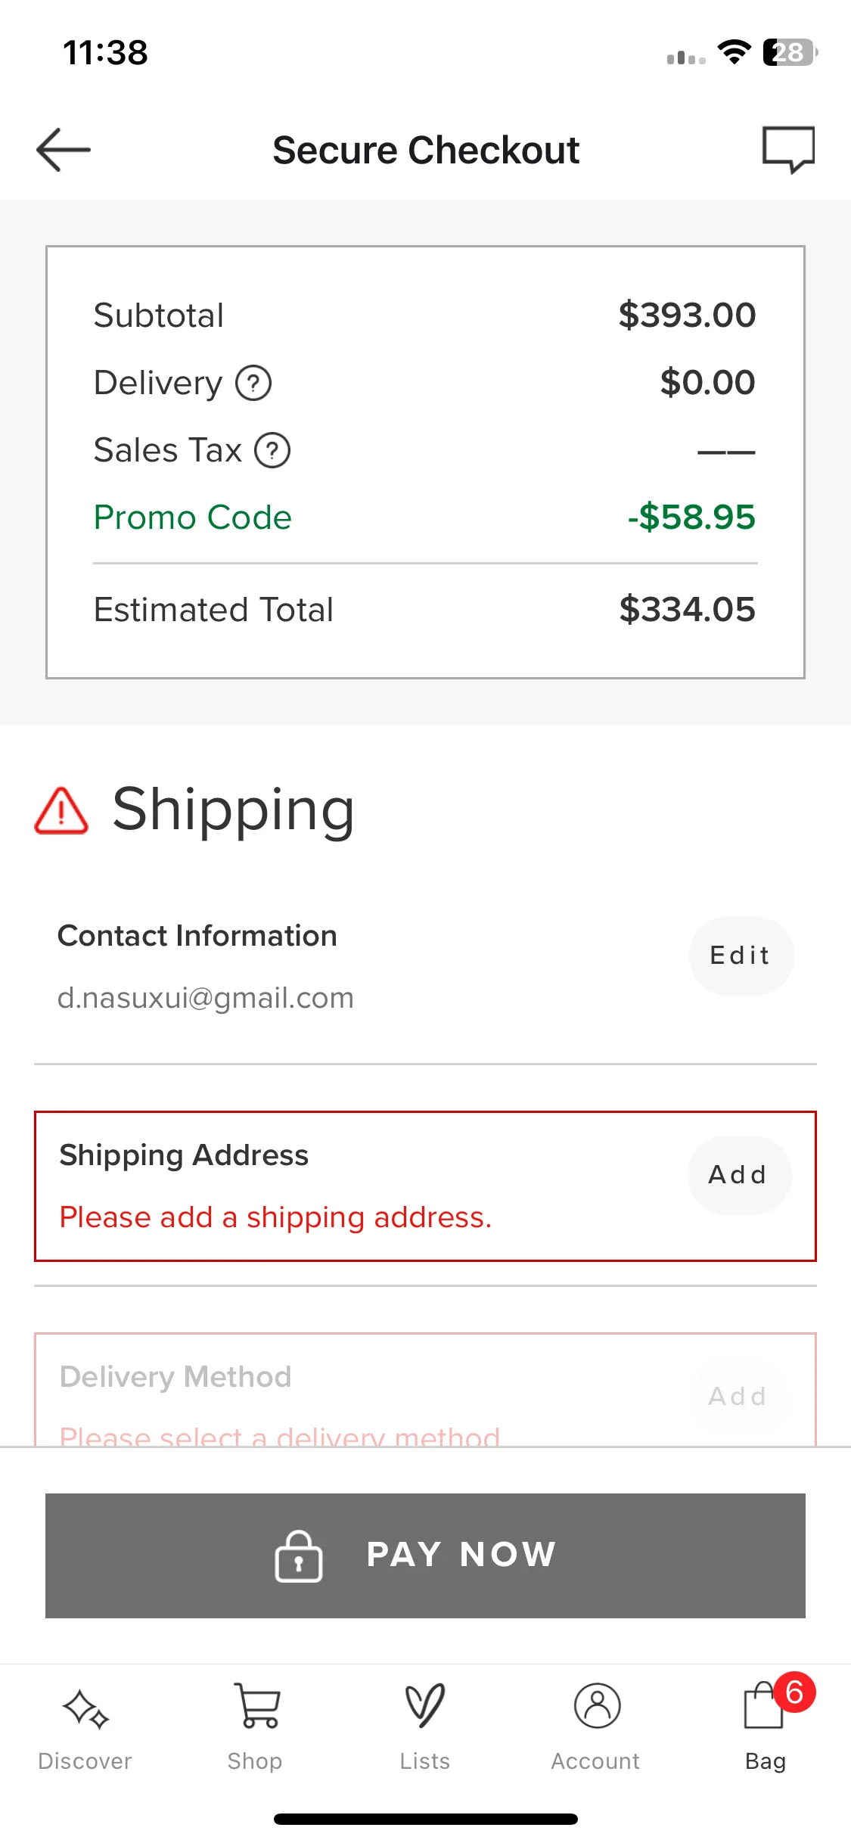The width and height of the screenshot is (851, 1843).
Task: Tap the lock icon on Pay Now
Action: tap(299, 1556)
